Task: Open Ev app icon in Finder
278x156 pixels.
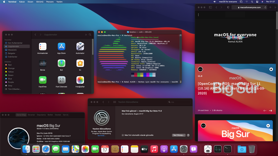Action: point(80,63)
